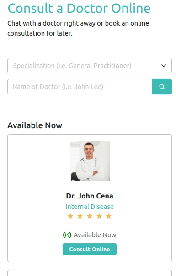The width and height of the screenshot is (176, 276).
Task: Click the Available Now status text in card
Action: (x=95, y=235)
